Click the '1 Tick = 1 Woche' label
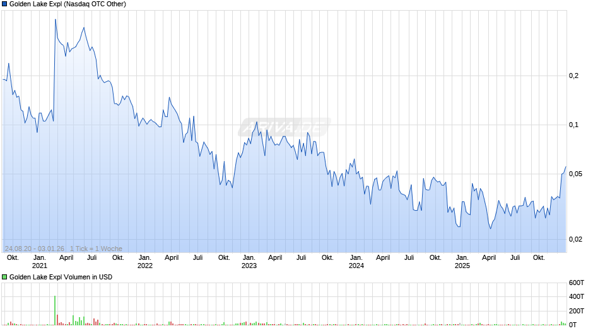The image size is (593, 331). pyautogui.click(x=96, y=249)
